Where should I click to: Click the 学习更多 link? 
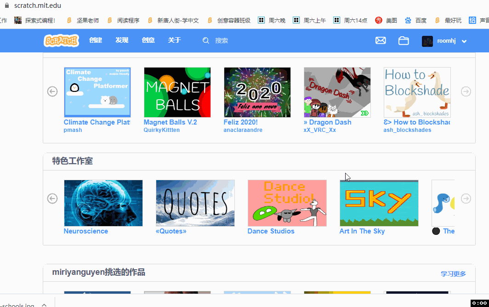coord(453,274)
